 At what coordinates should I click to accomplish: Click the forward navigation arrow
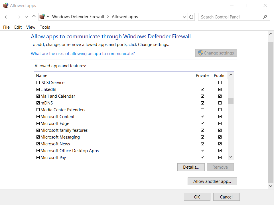coord(18,17)
